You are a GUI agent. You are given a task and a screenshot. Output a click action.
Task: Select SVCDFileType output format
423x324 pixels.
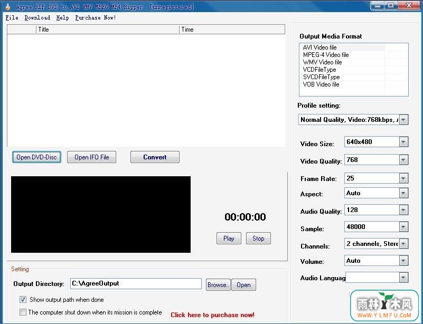321,77
